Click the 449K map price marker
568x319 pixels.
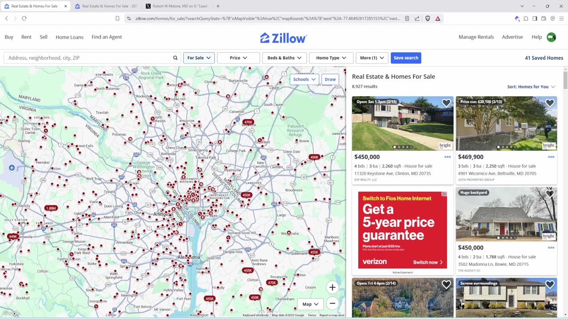tap(13, 237)
